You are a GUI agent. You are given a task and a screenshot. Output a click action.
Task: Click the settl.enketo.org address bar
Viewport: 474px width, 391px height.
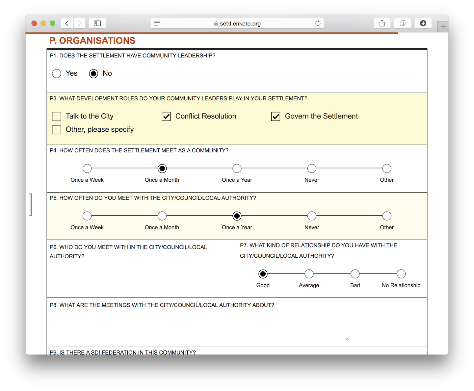click(237, 23)
